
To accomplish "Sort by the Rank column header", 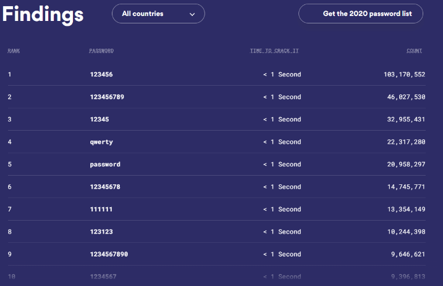I will coord(14,51).
